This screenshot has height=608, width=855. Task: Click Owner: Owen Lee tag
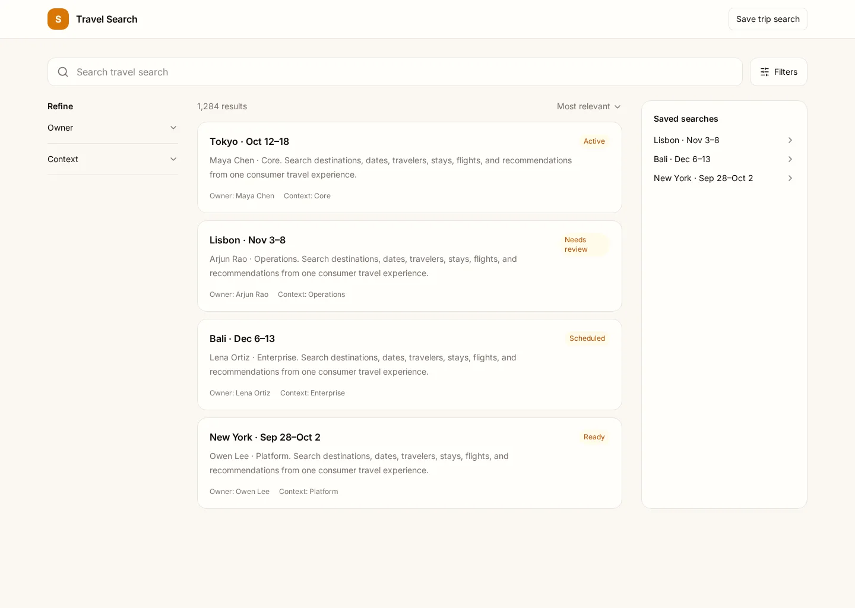[239, 492]
